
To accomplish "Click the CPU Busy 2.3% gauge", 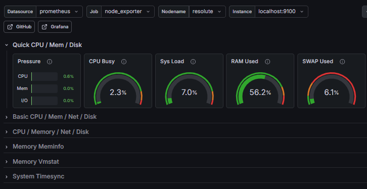I will 118,89.
